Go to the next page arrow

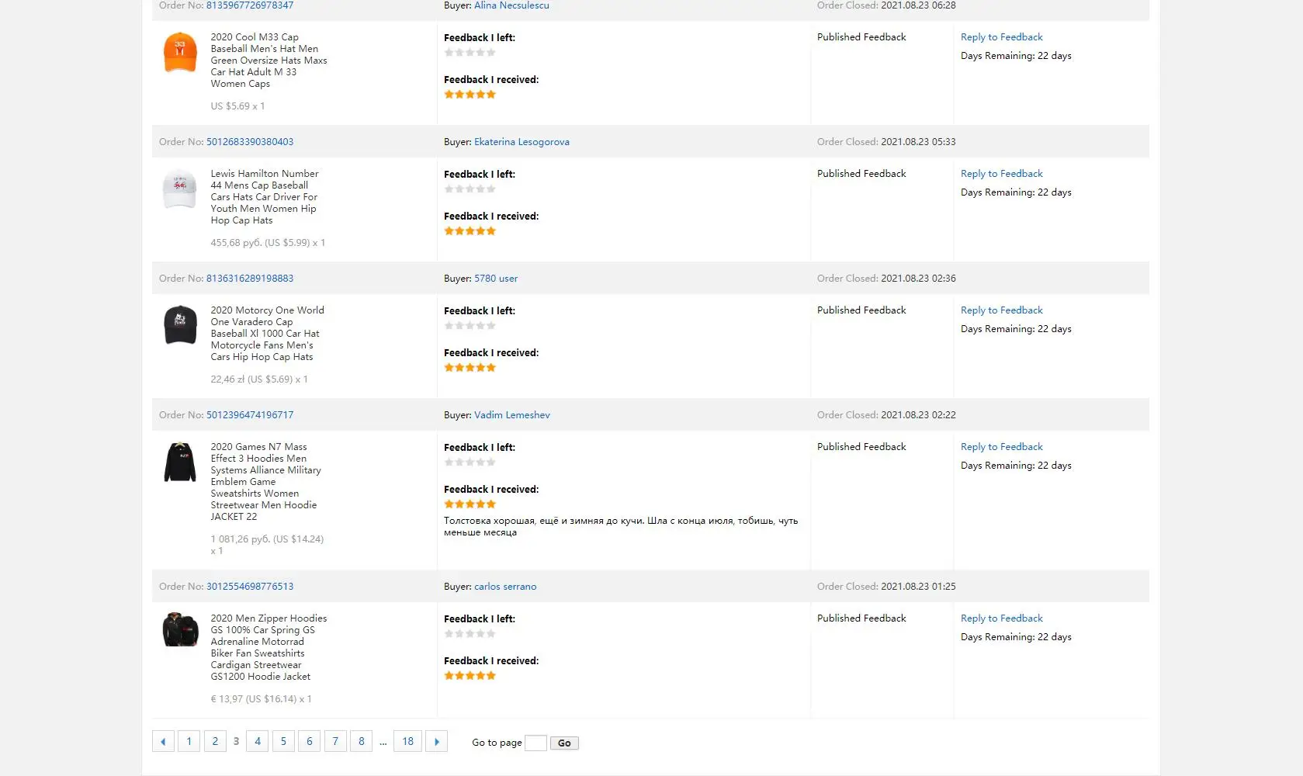[x=437, y=742]
